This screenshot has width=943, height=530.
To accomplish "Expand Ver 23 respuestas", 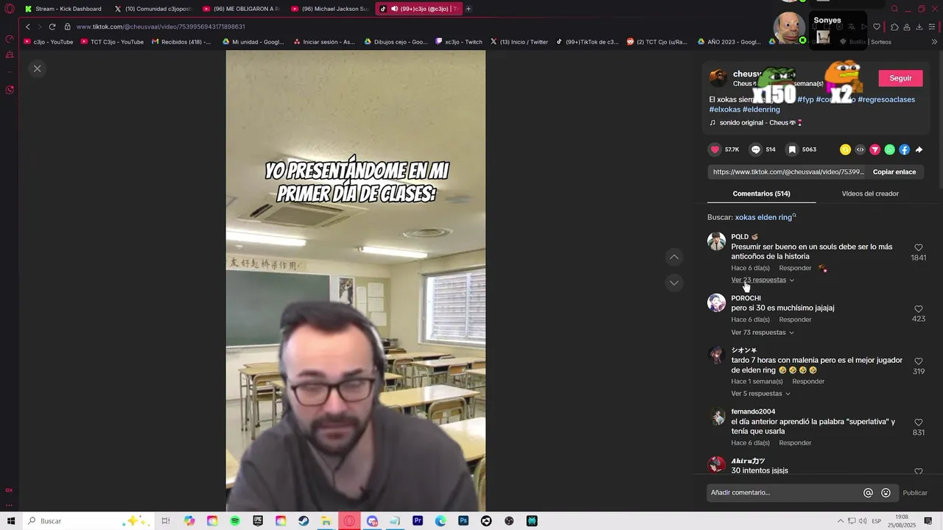I will click(763, 280).
